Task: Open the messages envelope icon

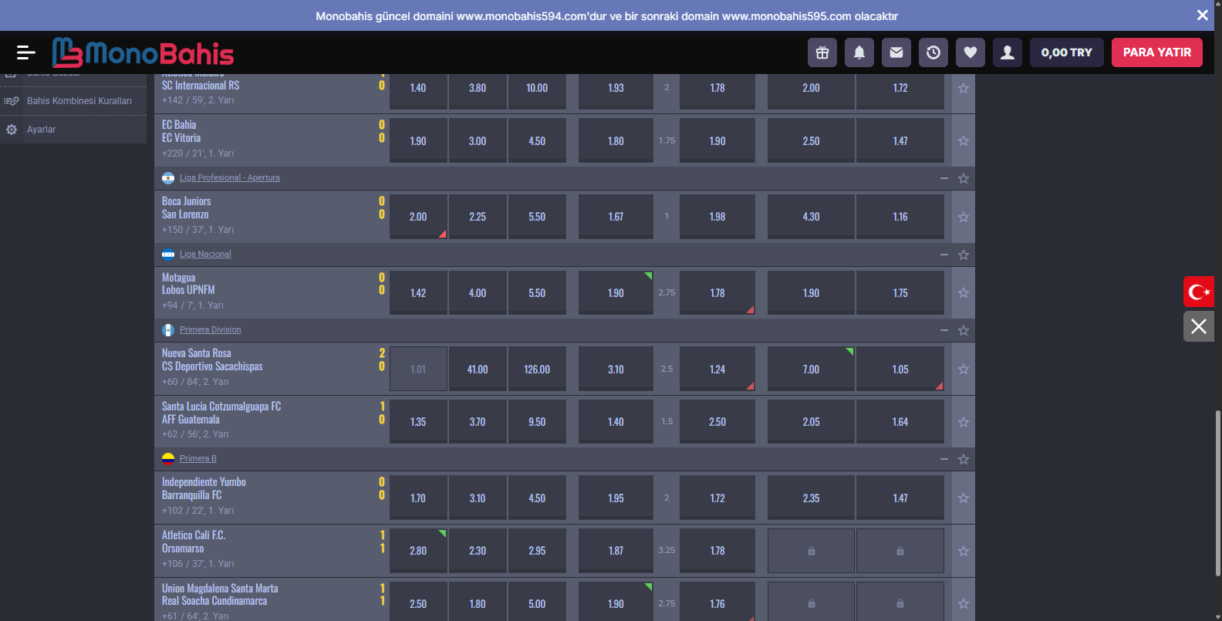Action: tap(896, 52)
